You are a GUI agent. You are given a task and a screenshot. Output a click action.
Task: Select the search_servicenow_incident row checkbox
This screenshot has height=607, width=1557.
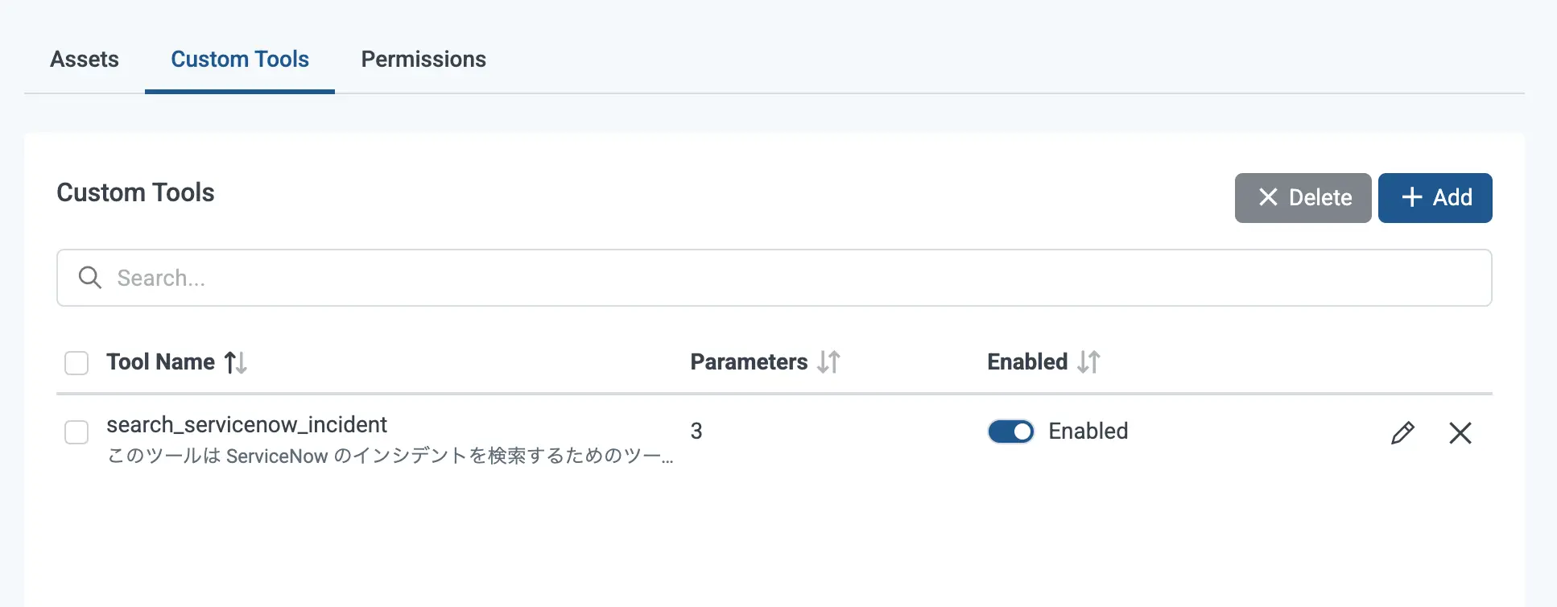76,432
